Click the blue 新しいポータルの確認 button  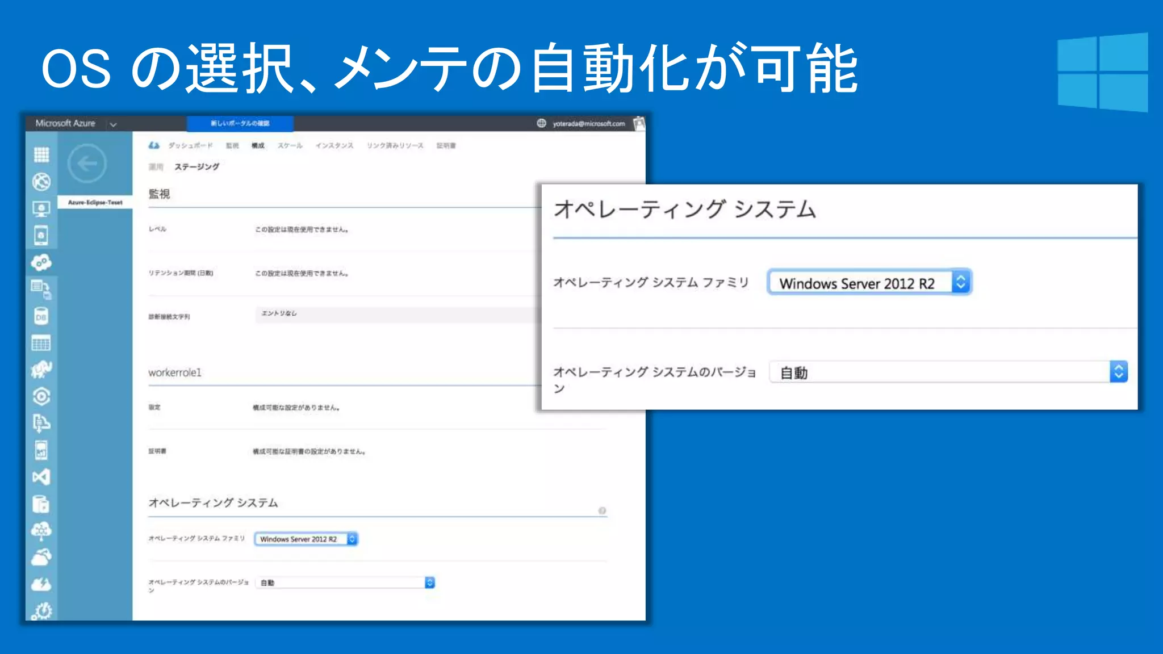coord(240,123)
